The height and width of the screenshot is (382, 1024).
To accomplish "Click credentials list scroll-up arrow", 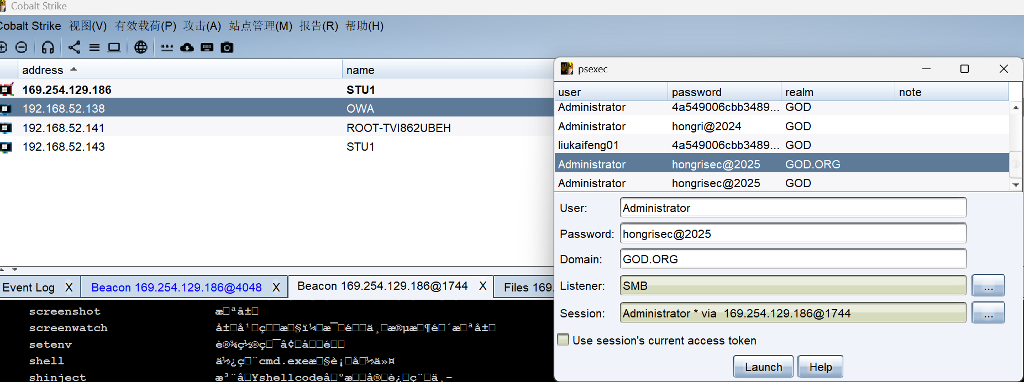I will click(x=1016, y=108).
